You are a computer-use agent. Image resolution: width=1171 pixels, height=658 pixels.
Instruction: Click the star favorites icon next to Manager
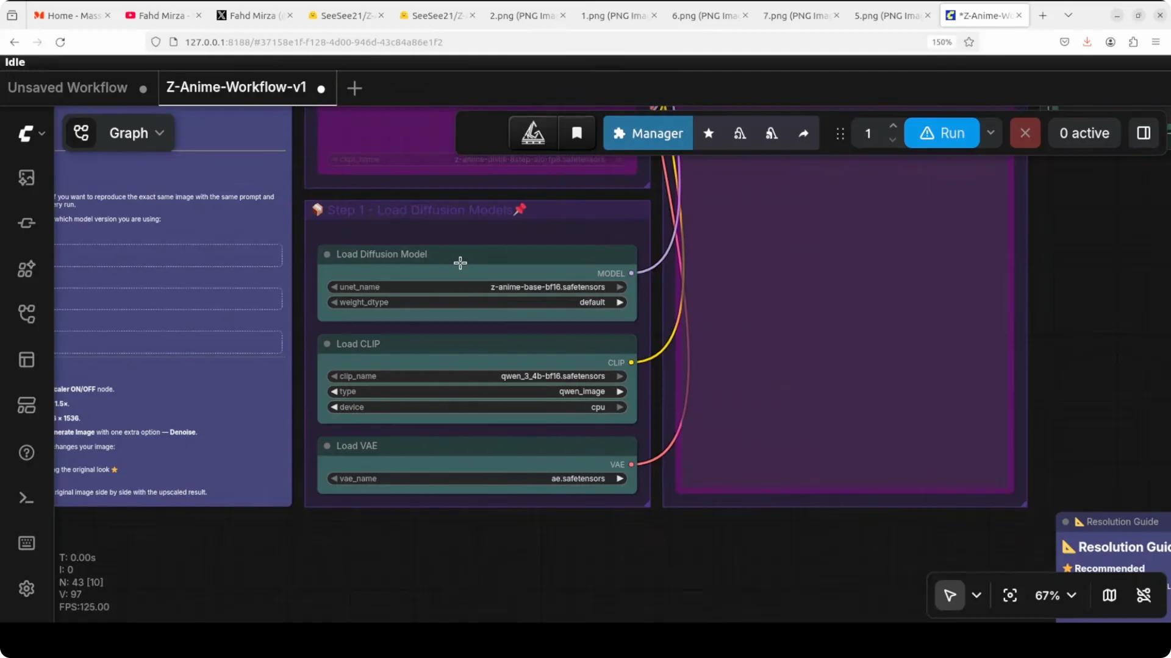tap(709, 133)
